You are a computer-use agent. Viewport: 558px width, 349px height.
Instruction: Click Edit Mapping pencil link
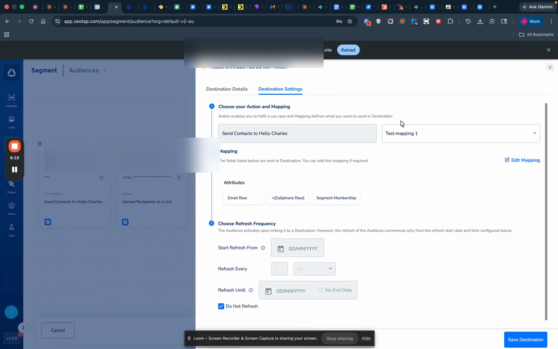[522, 160]
